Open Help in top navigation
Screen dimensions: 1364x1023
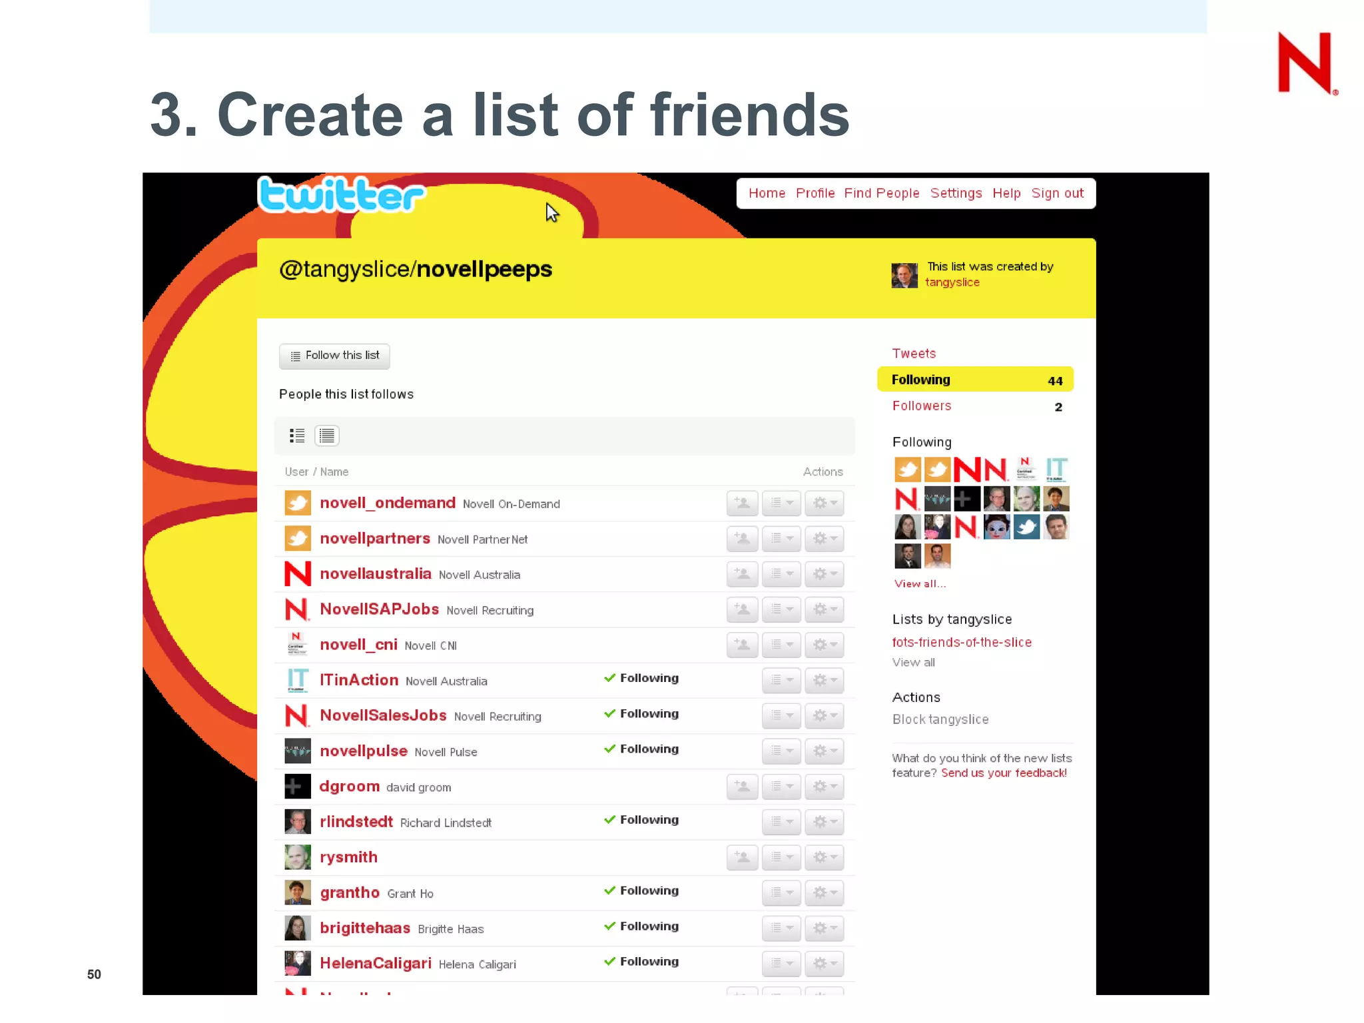[1006, 193]
